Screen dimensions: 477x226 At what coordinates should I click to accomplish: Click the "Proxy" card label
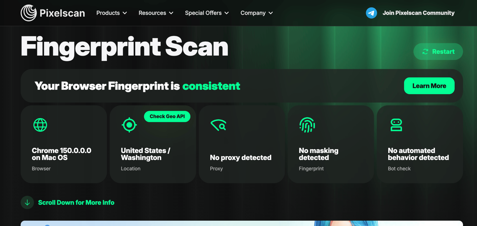tap(216, 169)
